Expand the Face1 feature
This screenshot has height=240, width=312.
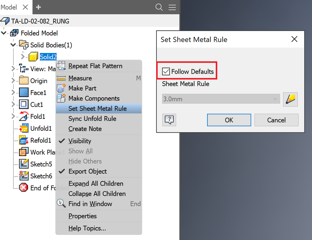point(13,92)
